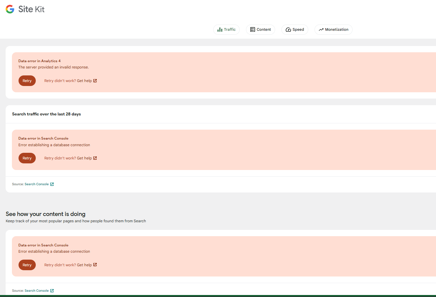Click external icon beside Get help under Search traffic
436x297 pixels.
(95, 158)
